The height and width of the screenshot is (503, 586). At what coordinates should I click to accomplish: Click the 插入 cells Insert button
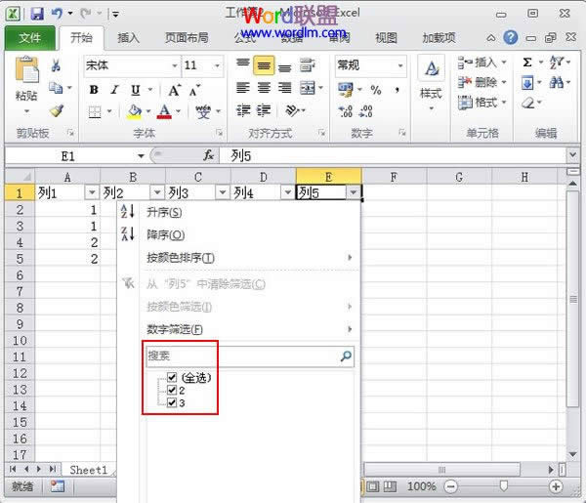click(x=482, y=63)
